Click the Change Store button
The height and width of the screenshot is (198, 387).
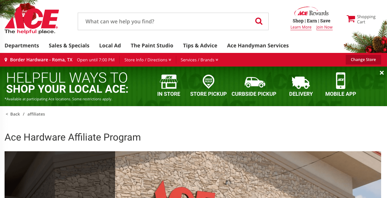point(363,60)
